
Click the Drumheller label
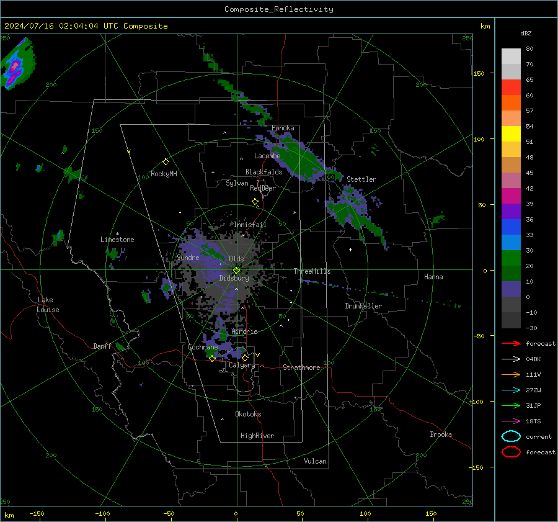(x=363, y=306)
